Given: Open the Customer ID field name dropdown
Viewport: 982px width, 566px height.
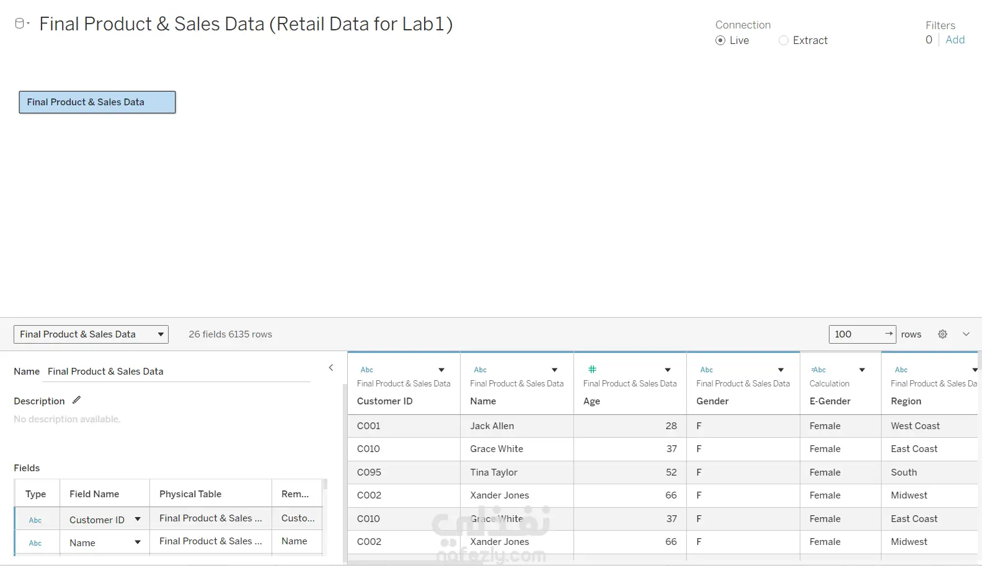Looking at the screenshot, I should (x=138, y=520).
